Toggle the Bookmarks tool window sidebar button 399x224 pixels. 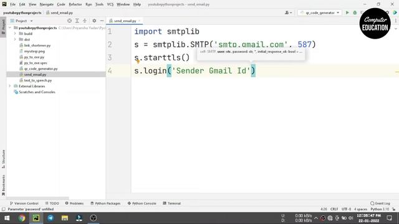point(3,185)
